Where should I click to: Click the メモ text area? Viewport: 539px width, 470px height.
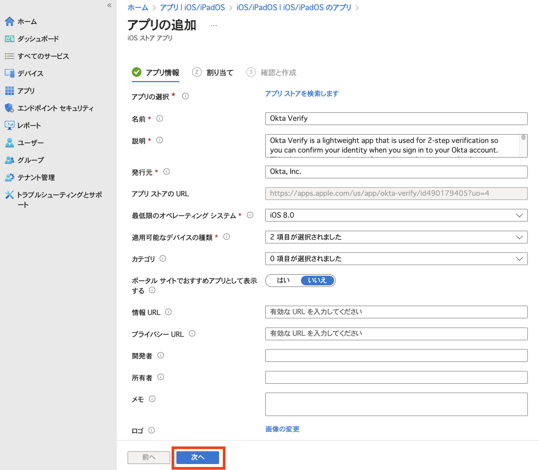(x=396, y=404)
